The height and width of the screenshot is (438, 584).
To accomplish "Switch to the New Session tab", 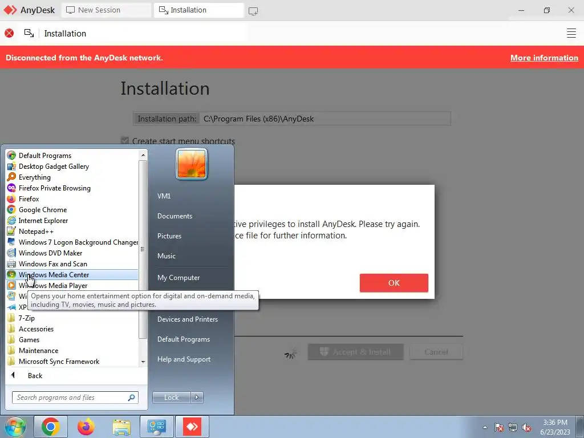I will coord(106,10).
